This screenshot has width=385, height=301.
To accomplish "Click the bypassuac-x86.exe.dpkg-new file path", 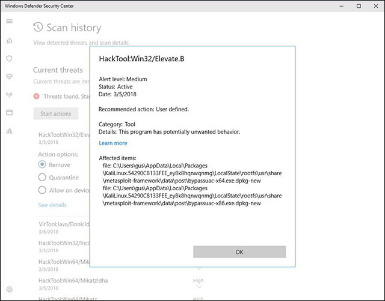I will (x=192, y=196).
